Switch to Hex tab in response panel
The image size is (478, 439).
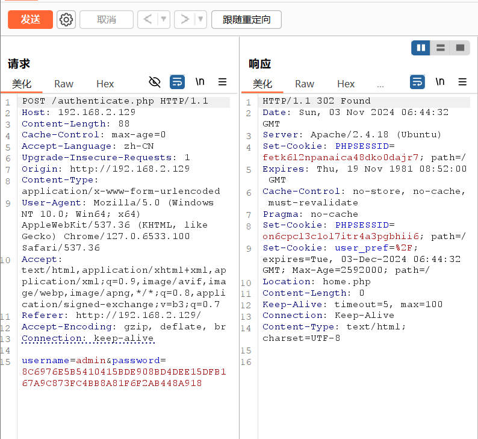(346, 84)
